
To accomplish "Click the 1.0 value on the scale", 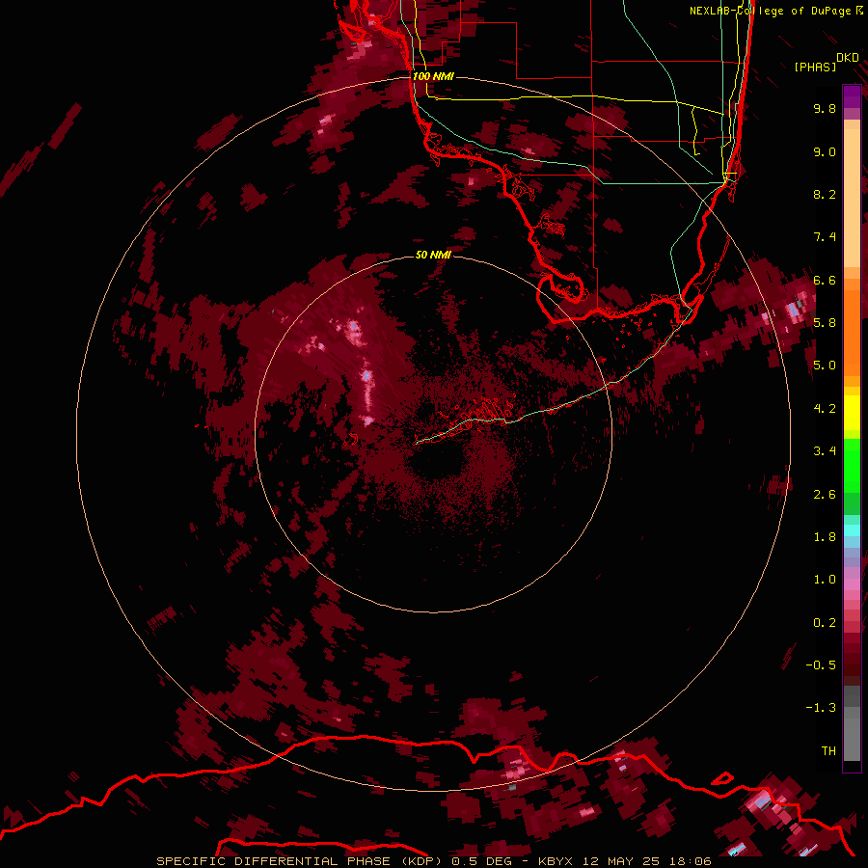I will click(x=825, y=580).
